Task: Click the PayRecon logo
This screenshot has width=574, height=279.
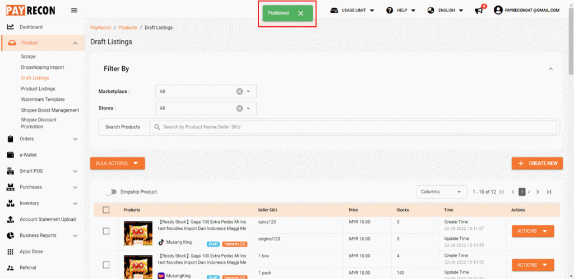Action: point(30,10)
